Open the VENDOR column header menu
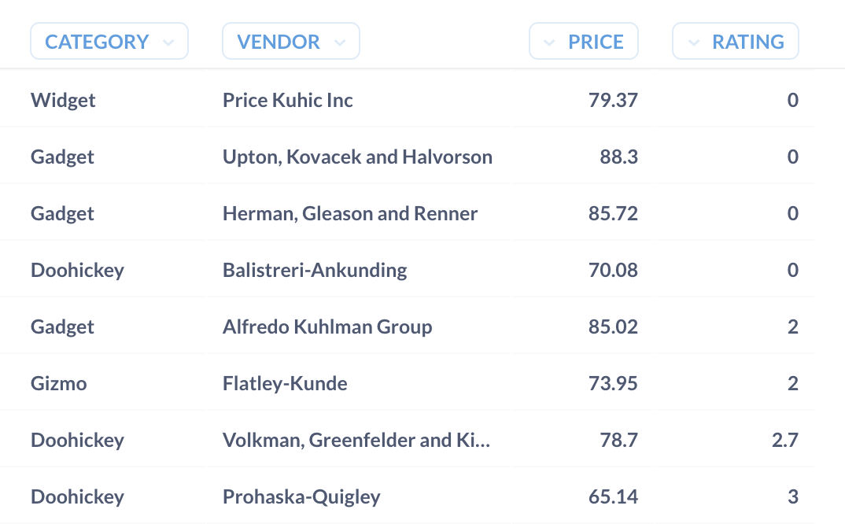 (x=291, y=42)
